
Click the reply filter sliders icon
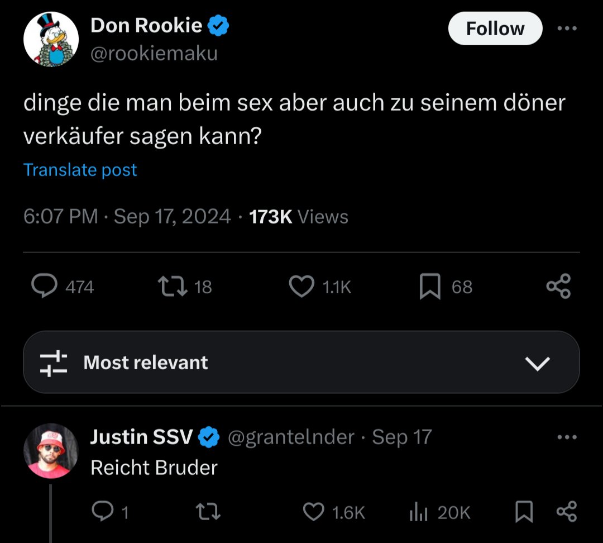[54, 363]
